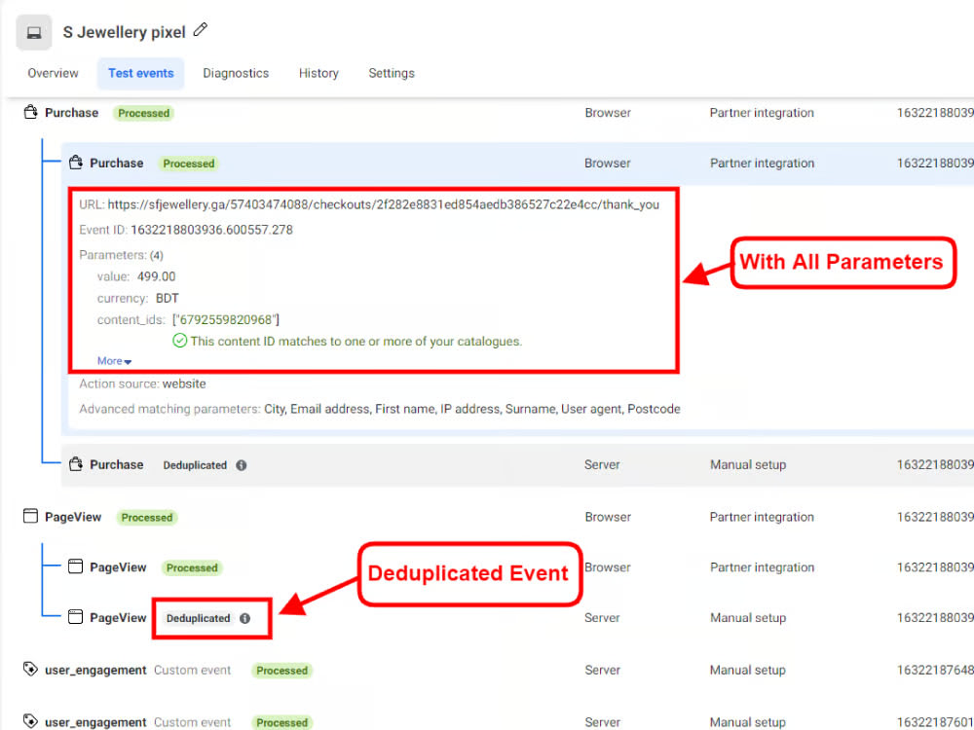Click the page icon on the Deduplicated PageView row

pos(74,617)
